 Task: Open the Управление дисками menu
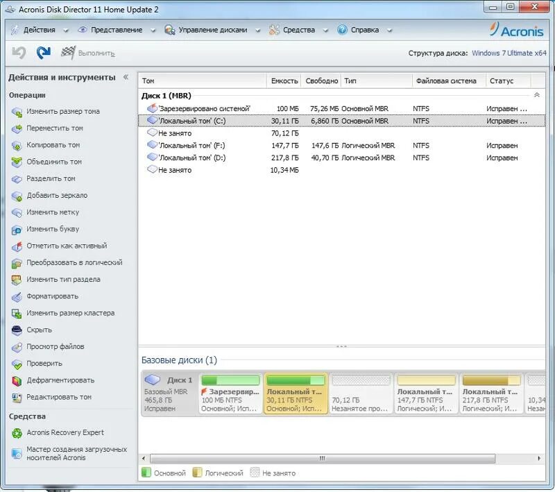213,30
